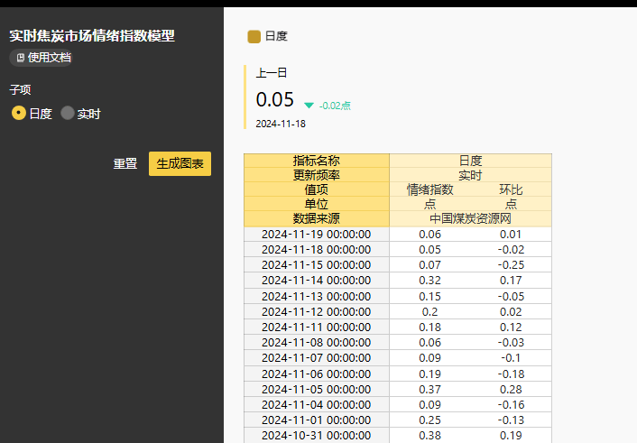Click the 0.32 value in the 2024-11-14 row
The image size is (637, 443).
(x=429, y=281)
